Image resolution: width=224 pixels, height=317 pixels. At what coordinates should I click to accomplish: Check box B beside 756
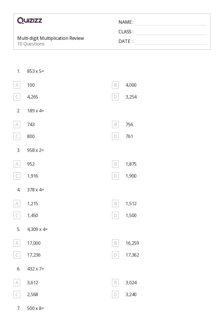coord(115,124)
